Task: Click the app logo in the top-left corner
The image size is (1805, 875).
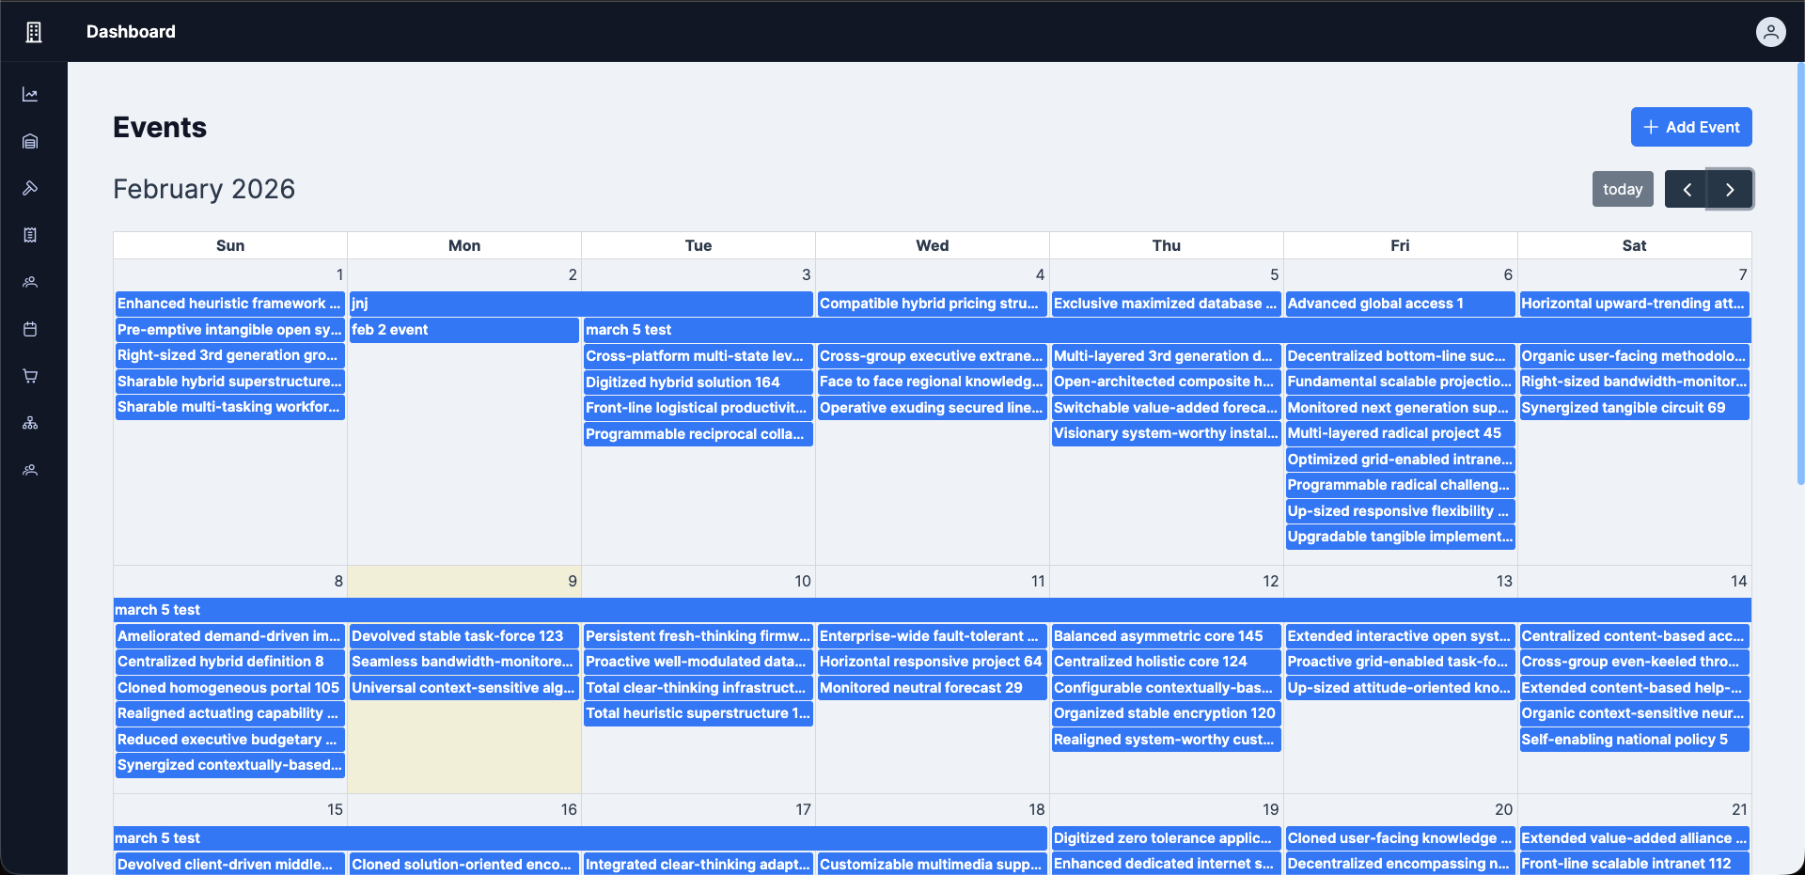Action: click(x=33, y=31)
